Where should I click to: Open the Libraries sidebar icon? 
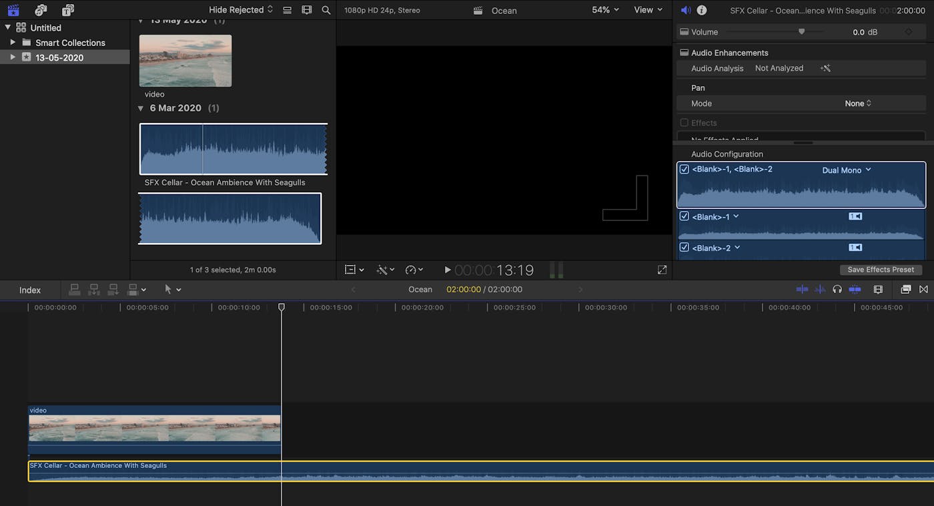coord(13,10)
